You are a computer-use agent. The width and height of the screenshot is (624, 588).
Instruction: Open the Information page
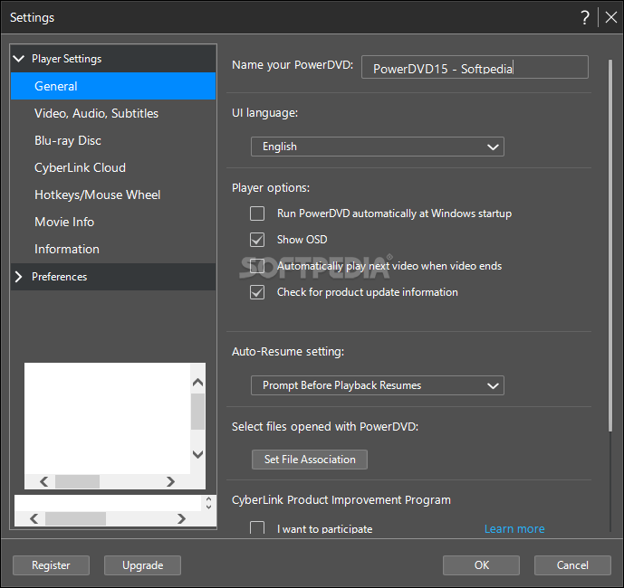coord(113,249)
